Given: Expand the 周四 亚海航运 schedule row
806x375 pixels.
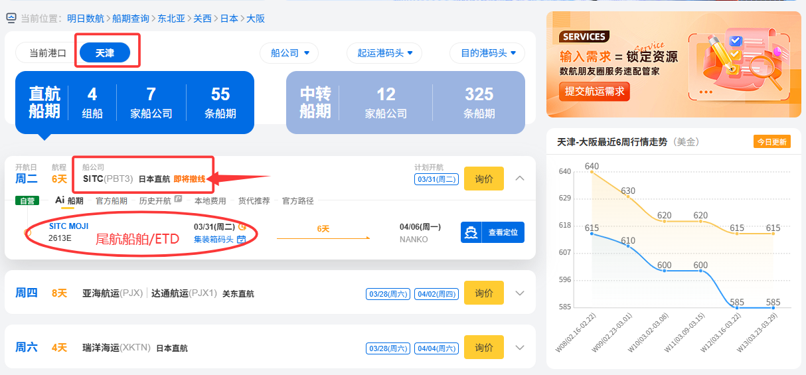Looking at the screenshot, I should tap(520, 293).
